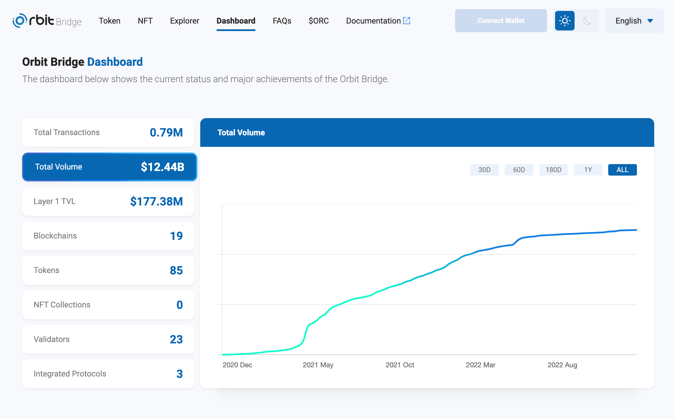Image resolution: width=674 pixels, height=419 pixels.
Task: Open the Token page
Action: [109, 21]
